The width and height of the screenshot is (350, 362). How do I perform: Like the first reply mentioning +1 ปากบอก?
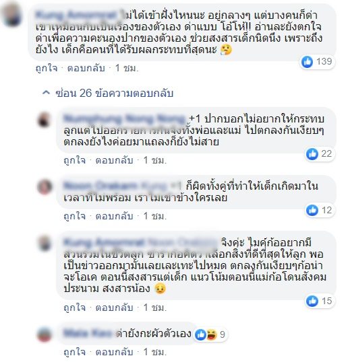tap(74, 160)
